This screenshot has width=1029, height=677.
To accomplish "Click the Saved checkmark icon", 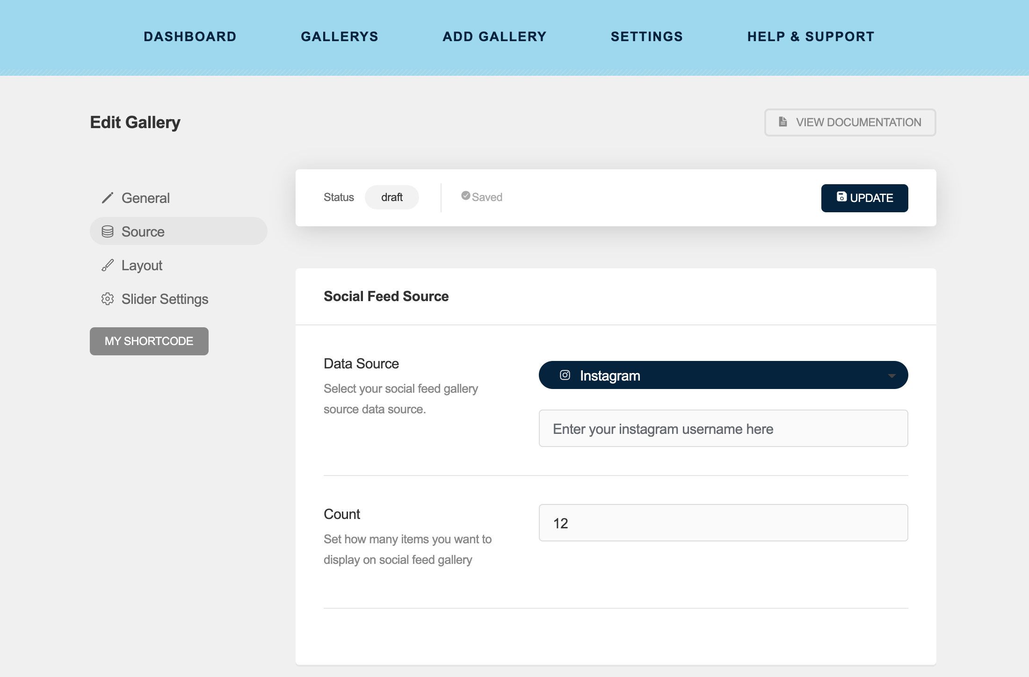I will pyautogui.click(x=465, y=196).
